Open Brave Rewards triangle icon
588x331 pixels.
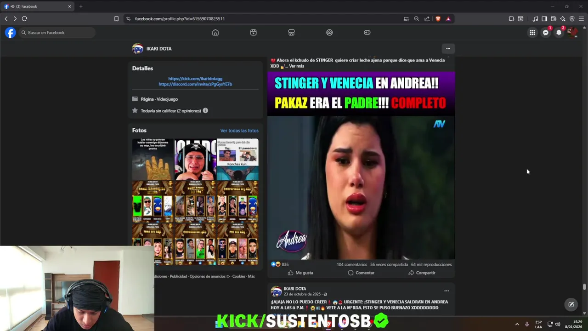click(448, 19)
